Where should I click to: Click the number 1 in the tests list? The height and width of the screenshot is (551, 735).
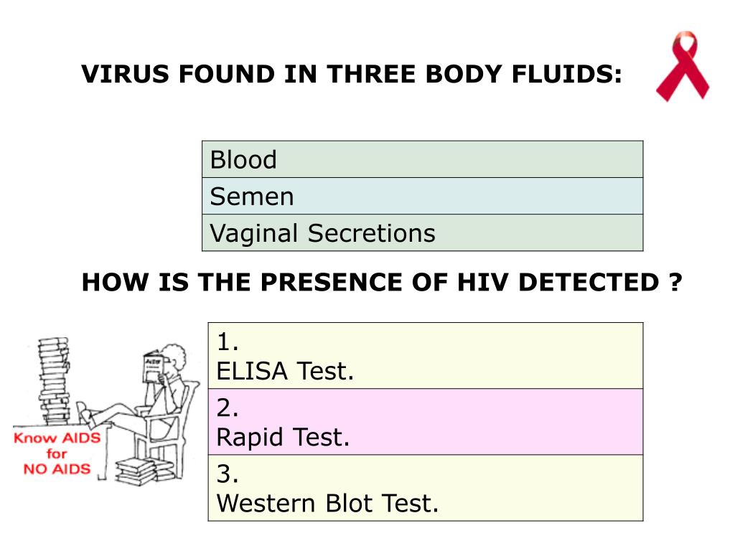pos(228,342)
